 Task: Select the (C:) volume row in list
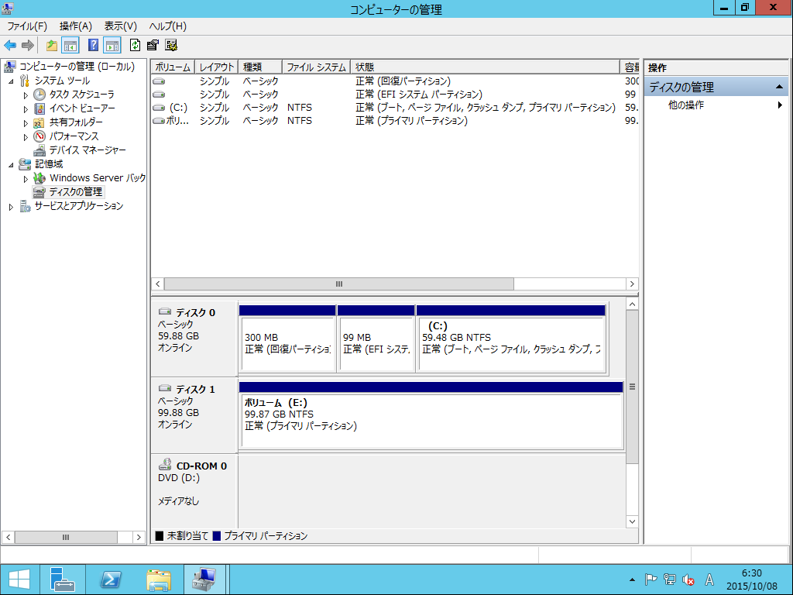394,107
